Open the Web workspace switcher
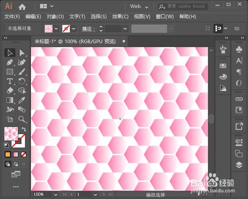Image resolution: width=248 pixels, height=199 pixels. pos(139,6)
